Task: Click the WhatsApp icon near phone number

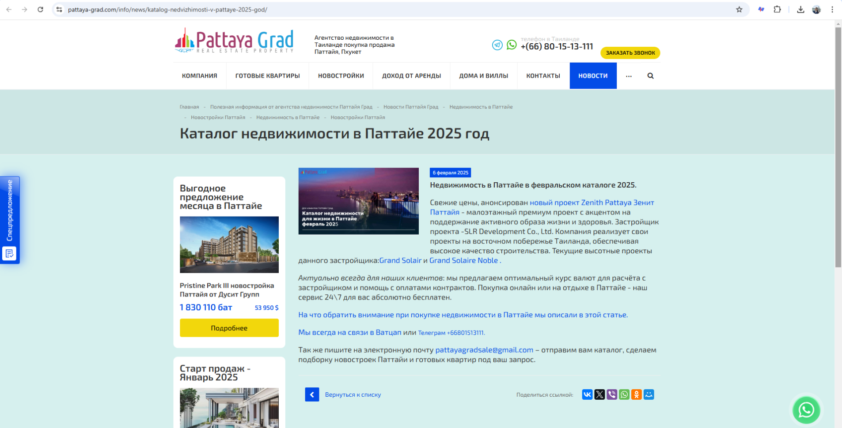Action: 512,45
